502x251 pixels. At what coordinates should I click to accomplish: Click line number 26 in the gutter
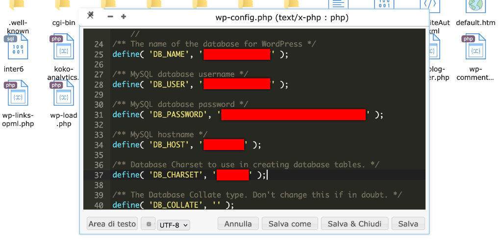tap(99, 65)
